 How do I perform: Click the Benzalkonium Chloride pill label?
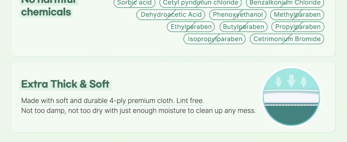click(x=285, y=3)
